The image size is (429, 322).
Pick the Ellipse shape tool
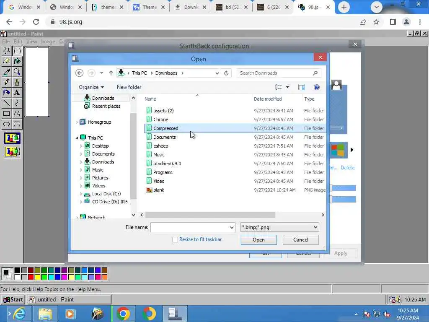[7, 124]
